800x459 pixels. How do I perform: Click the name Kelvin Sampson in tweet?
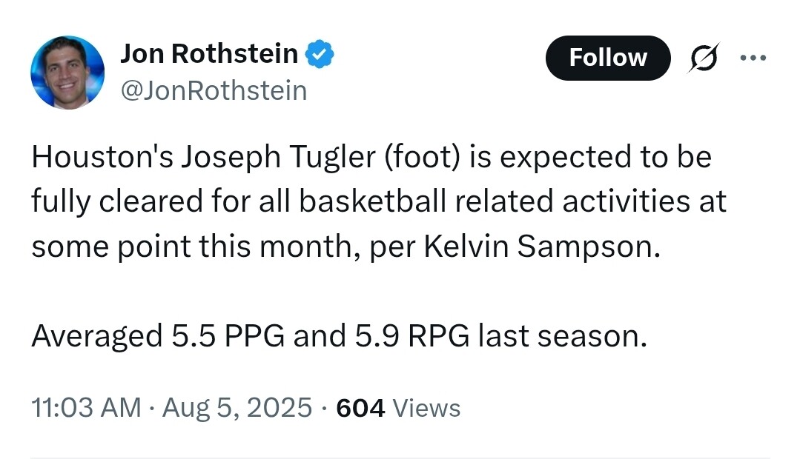[x=542, y=247]
